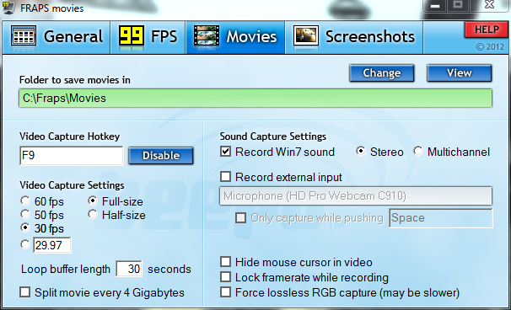
Task: Enable Hide mouse cursor in video
Action: pos(225,261)
